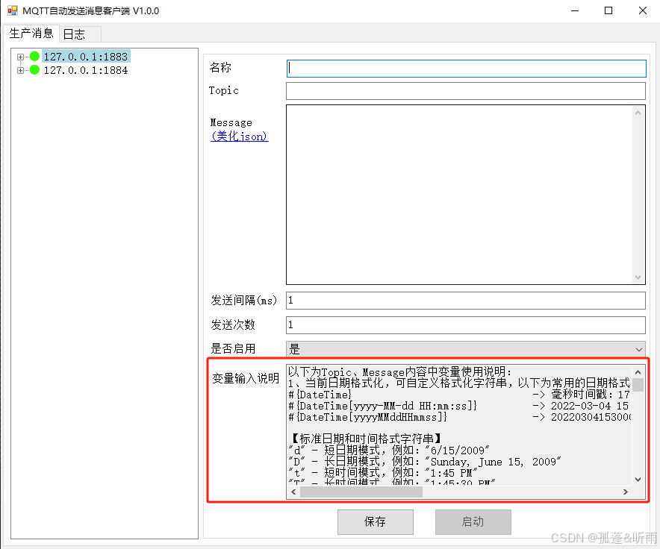Close the MQTT client window
This screenshot has width=660, height=549.
[642, 10]
